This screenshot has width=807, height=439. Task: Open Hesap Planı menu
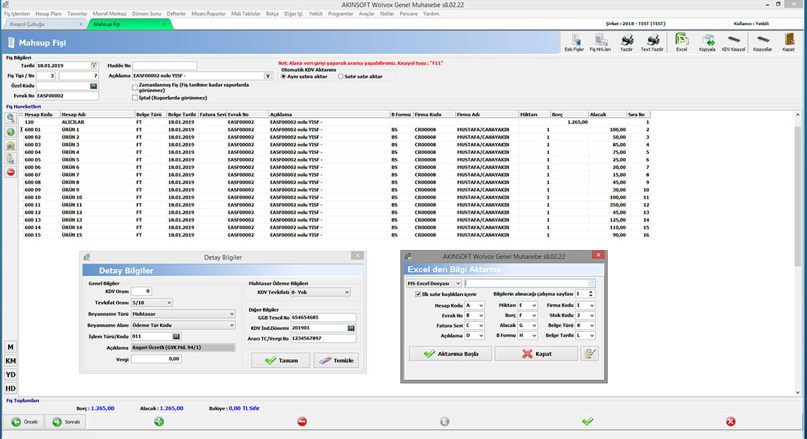48,13
